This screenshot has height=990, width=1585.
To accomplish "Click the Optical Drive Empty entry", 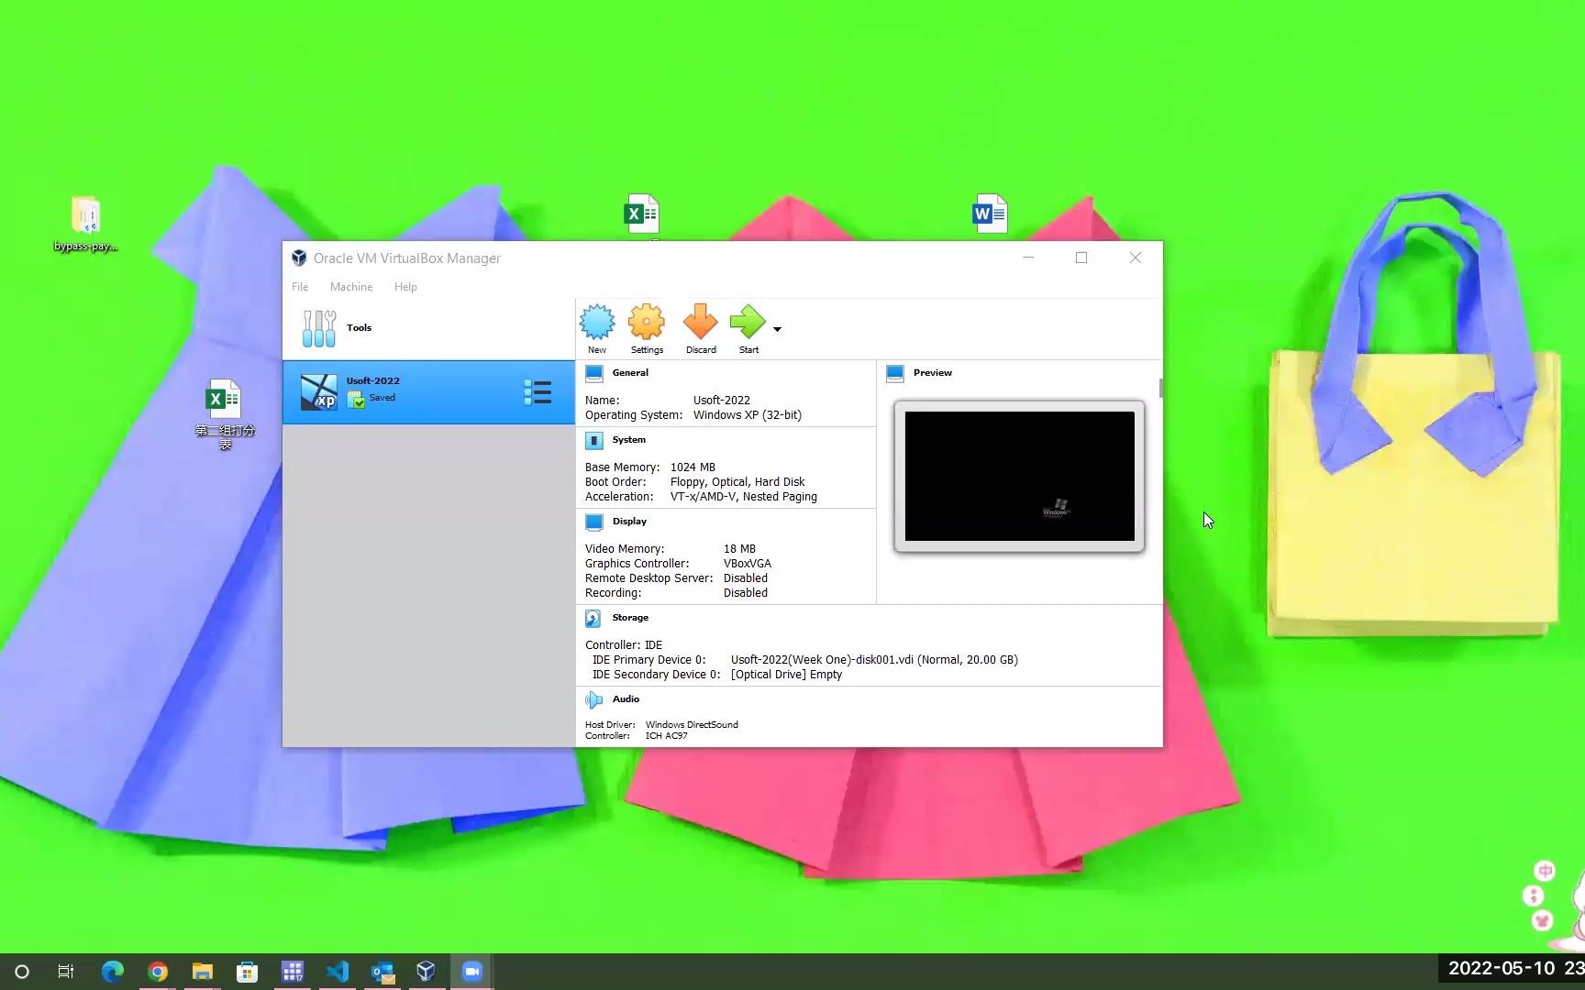I will (x=786, y=675).
